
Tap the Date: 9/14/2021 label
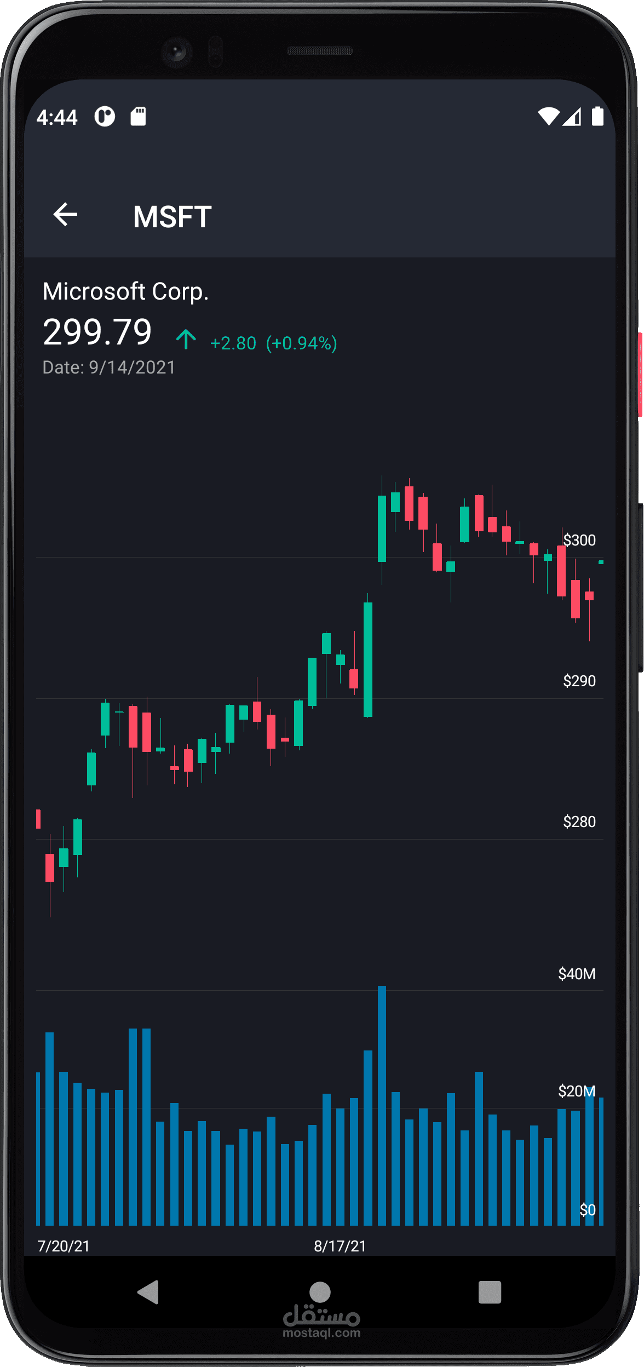109,367
